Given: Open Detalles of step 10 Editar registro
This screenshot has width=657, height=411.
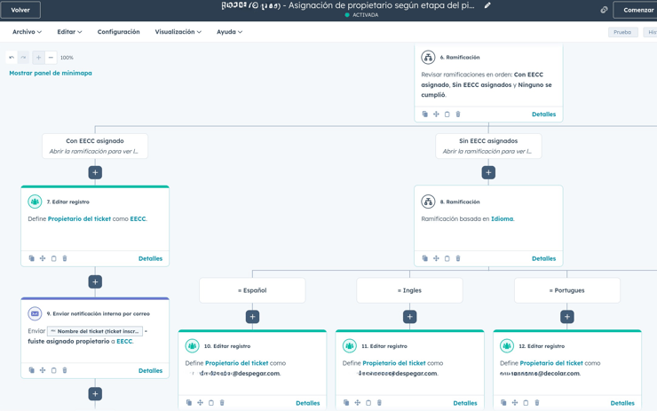Looking at the screenshot, I should click(x=307, y=403).
